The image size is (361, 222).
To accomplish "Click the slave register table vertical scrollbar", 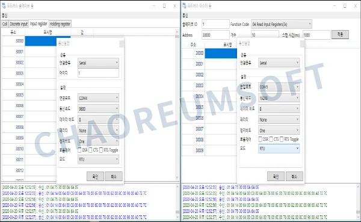I will pyautogui.click(x=177, y=105).
